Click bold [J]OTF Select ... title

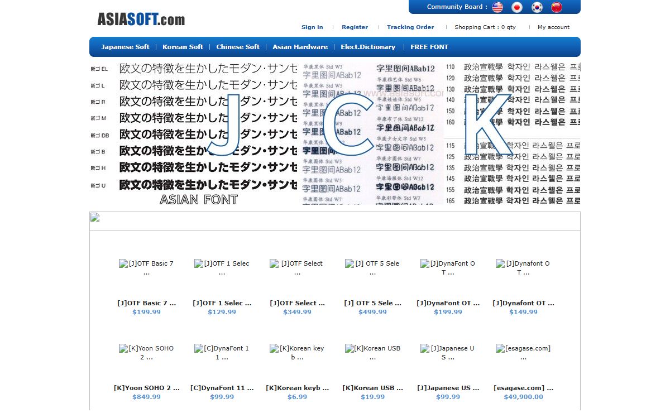[x=297, y=303]
